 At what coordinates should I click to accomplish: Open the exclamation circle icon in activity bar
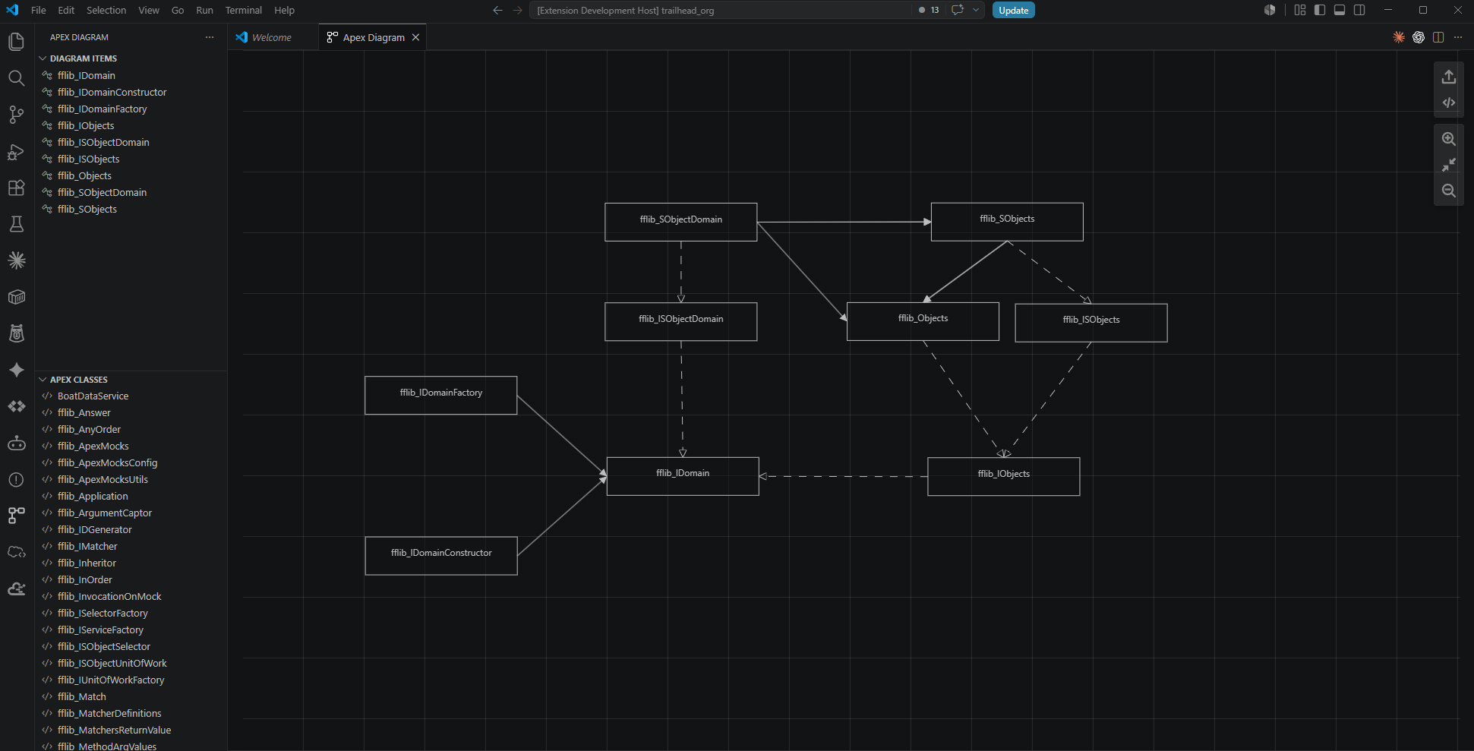[16, 479]
